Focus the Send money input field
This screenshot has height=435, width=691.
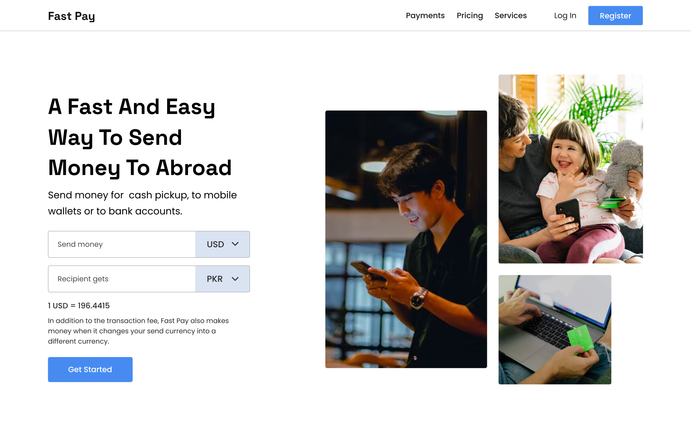pyautogui.click(x=122, y=244)
